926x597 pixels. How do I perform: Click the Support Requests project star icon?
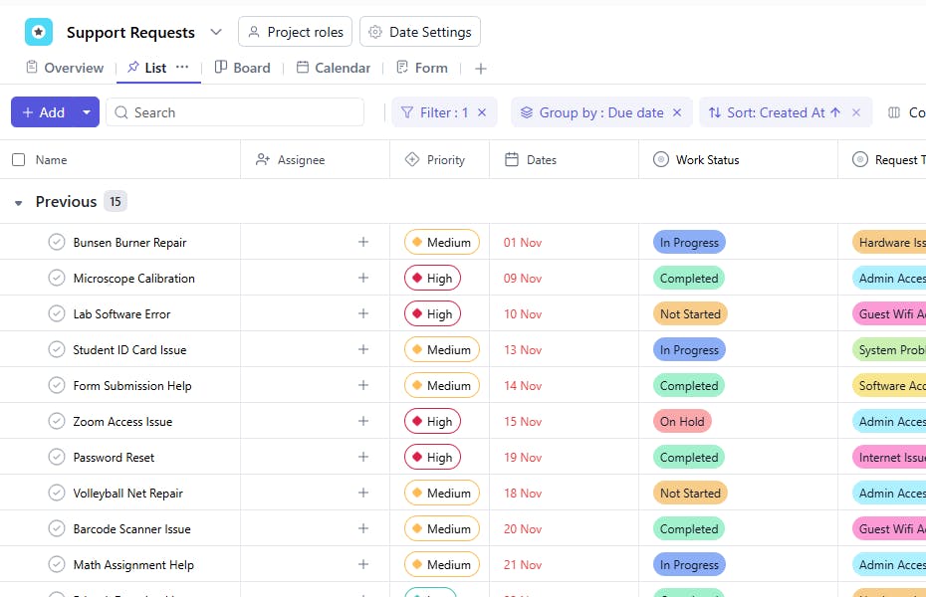point(39,32)
